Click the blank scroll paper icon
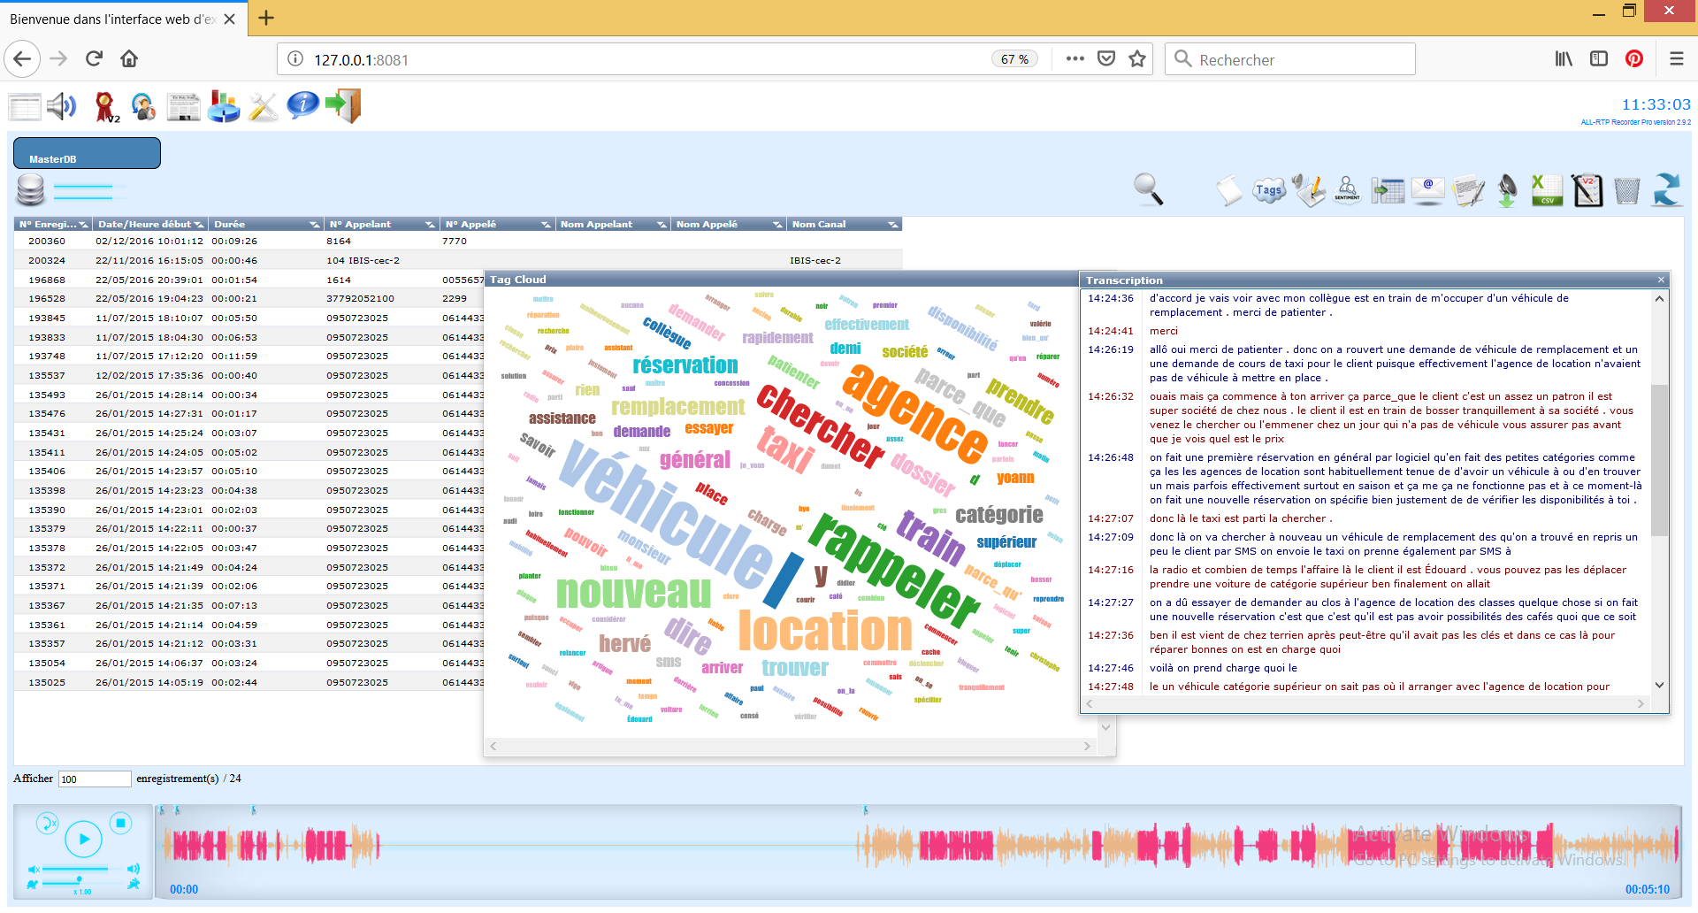Viewport: 1698px width, 913px height. [1228, 190]
